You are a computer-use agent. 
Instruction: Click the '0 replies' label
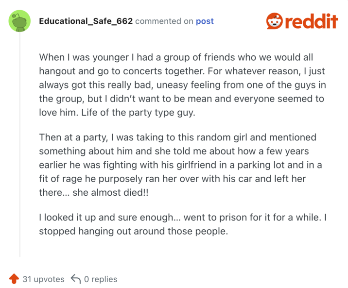tap(101, 279)
